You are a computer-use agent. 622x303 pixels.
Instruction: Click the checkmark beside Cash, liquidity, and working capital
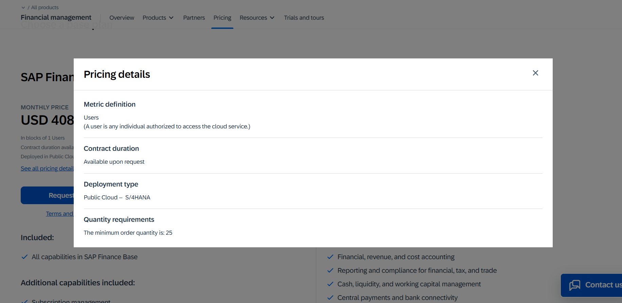click(330, 284)
